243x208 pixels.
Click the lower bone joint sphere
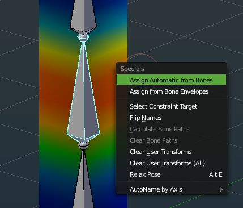(83, 145)
